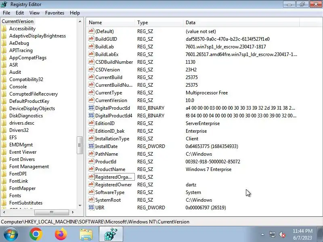Click the Show desktop button
Viewport: 323px width, 242px height.
tap(320, 234)
